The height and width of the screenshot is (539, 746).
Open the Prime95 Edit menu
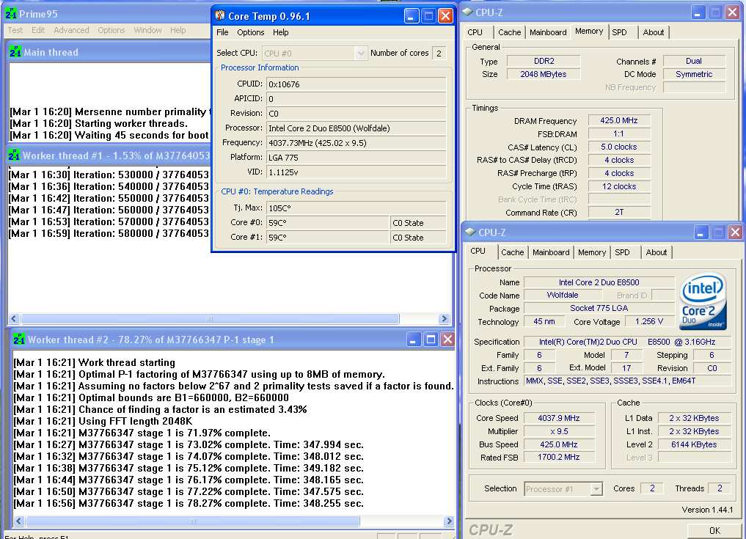coord(38,30)
